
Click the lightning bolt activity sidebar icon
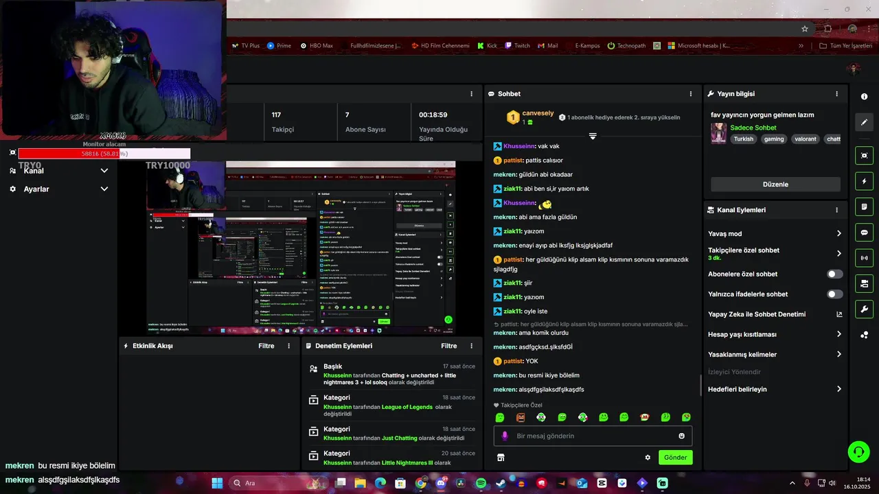pyautogui.click(x=865, y=181)
